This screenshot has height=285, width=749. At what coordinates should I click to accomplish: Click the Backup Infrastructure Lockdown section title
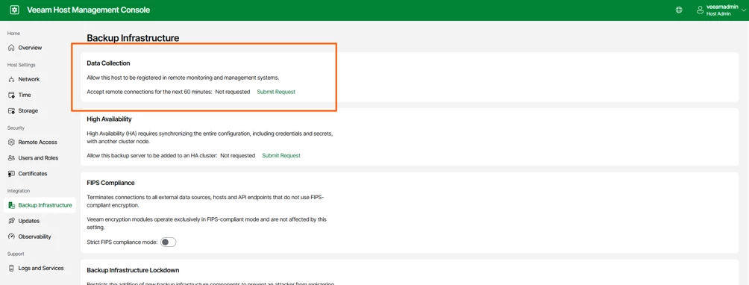click(133, 270)
